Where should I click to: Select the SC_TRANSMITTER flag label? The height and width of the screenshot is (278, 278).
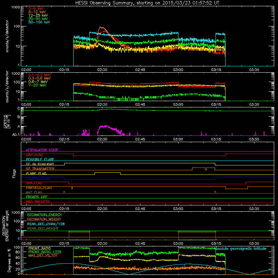(x=40, y=169)
